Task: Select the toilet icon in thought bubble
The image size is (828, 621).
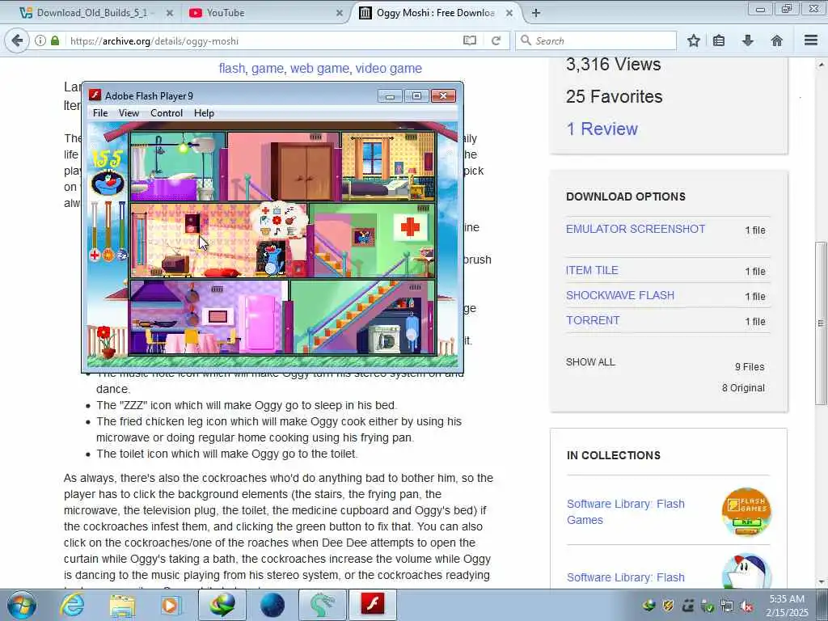Action: [x=291, y=230]
